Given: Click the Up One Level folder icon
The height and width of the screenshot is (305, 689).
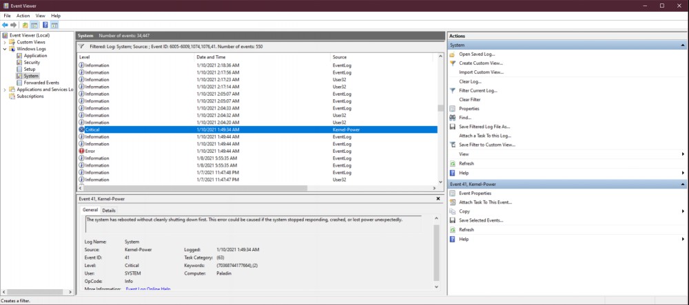Looking at the screenshot, I should [x=25, y=25].
